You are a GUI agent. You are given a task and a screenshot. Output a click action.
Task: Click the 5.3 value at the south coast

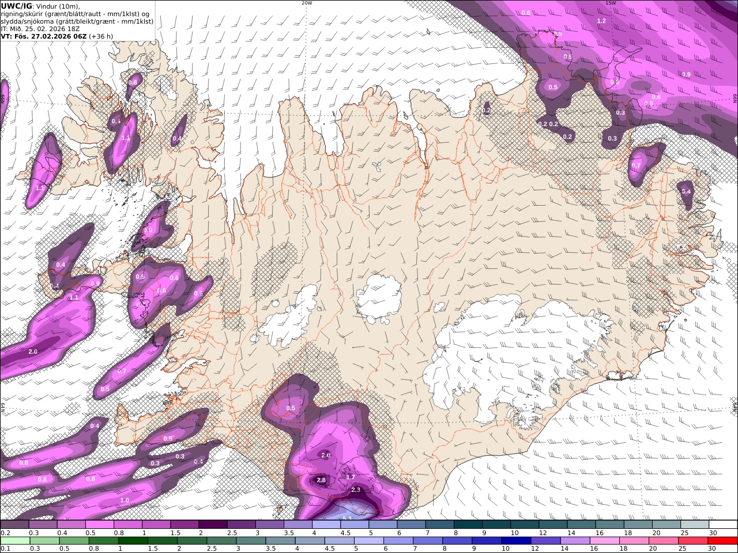pyautogui.click(x=347, y=518)
